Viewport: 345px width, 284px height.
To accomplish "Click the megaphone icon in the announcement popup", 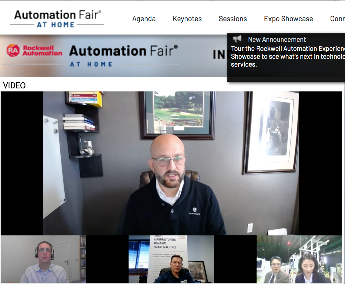I will tap(237, 39).
